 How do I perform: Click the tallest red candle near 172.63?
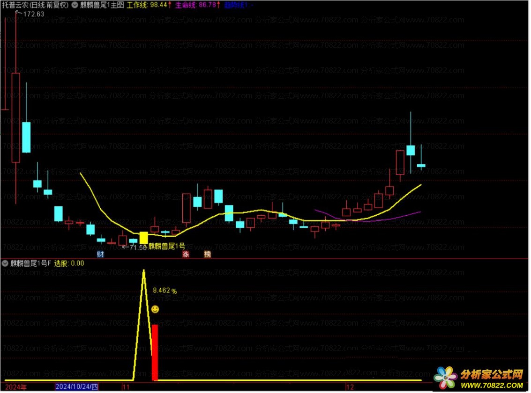[x=15, y=117]
